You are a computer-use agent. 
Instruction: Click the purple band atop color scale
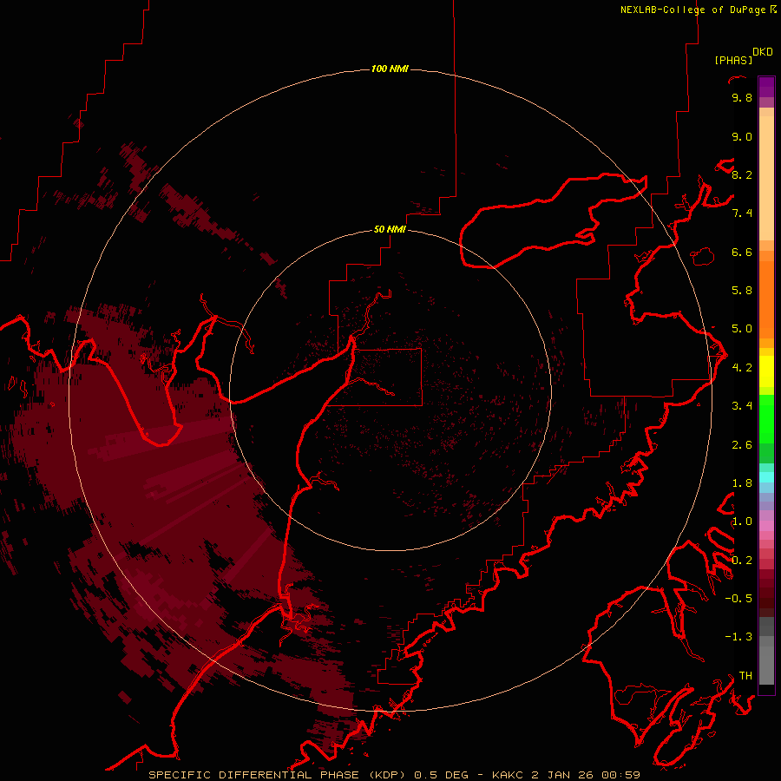(766, 87)
